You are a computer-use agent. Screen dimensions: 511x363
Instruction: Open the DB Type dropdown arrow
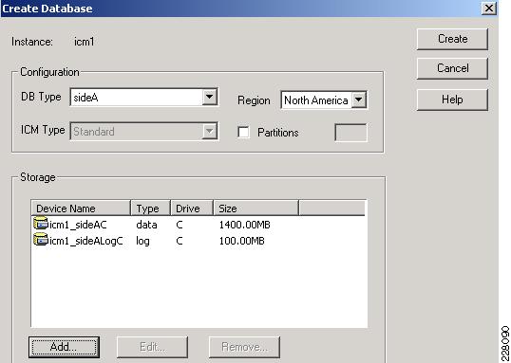(x=210, y=97)
